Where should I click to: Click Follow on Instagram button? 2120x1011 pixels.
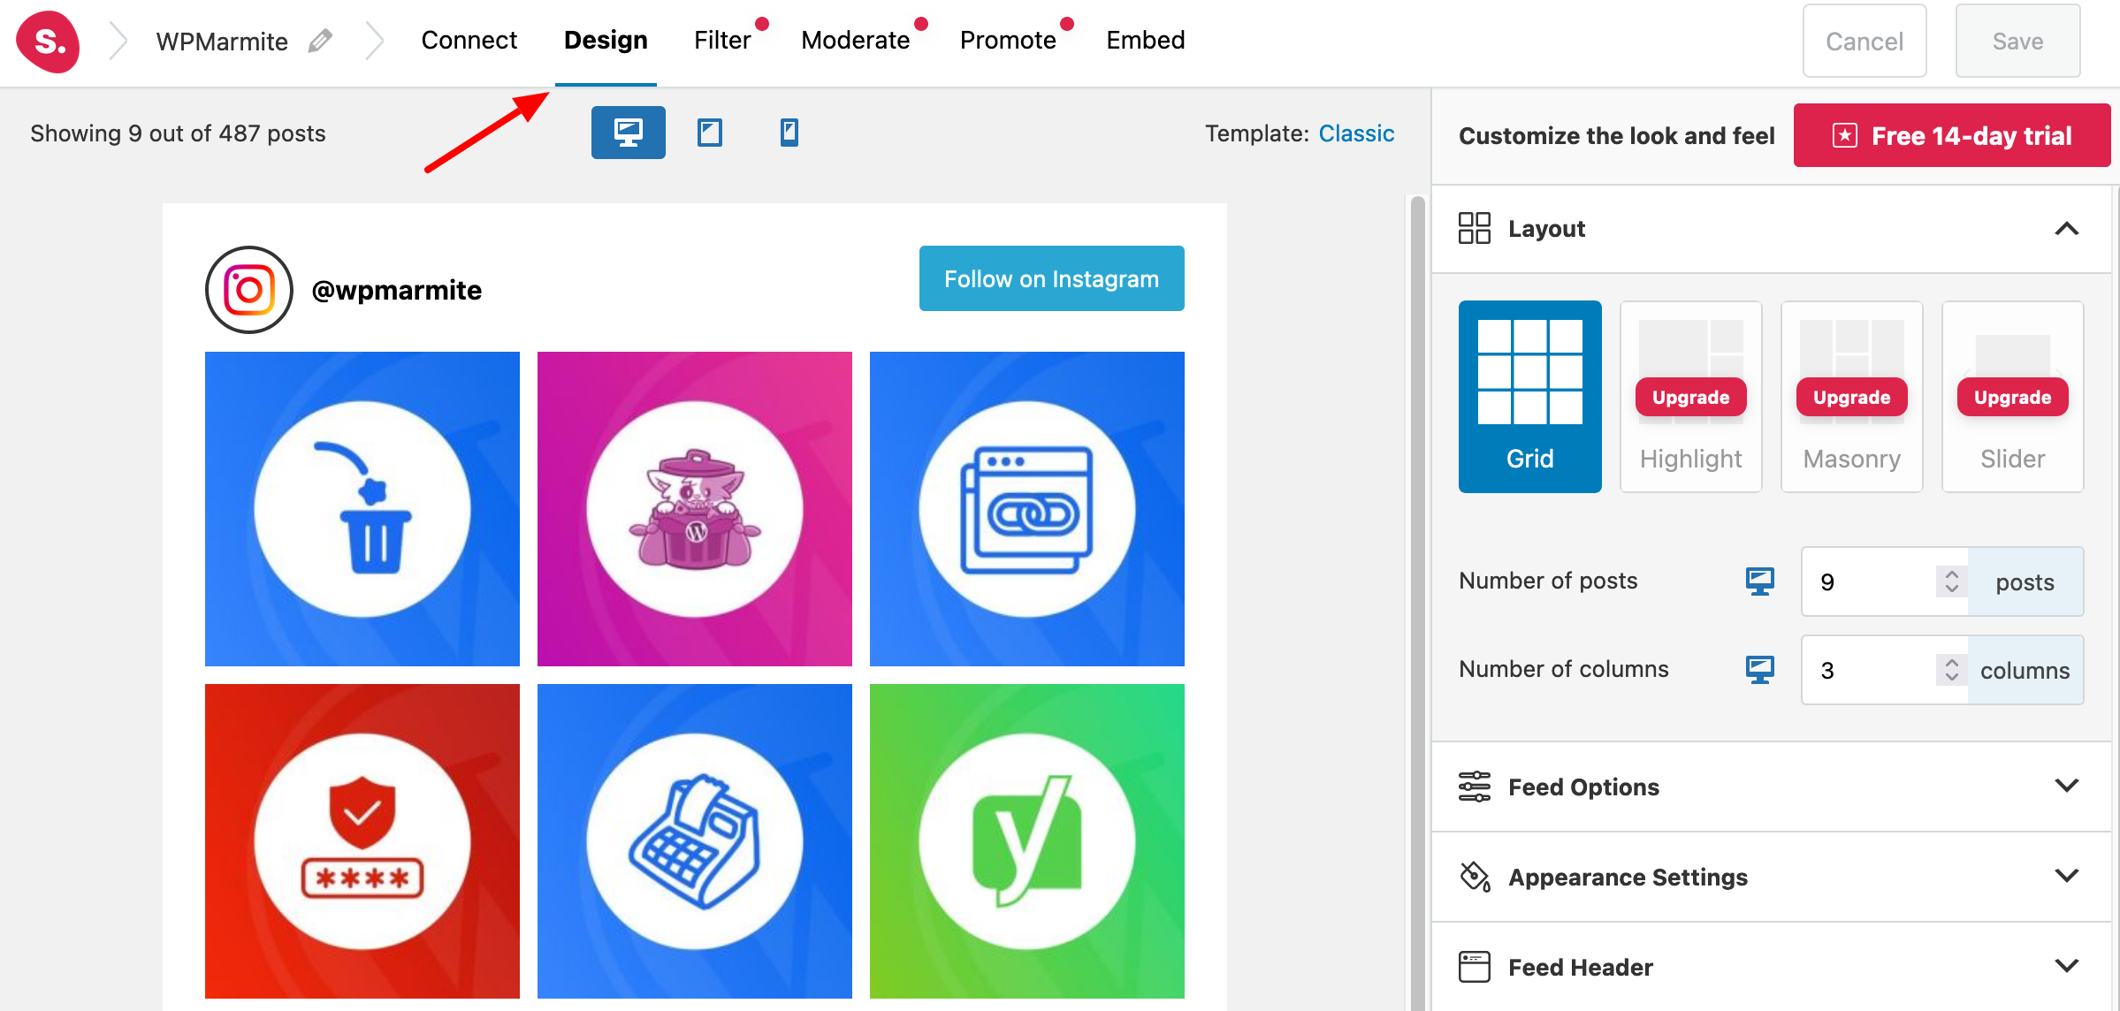pos(1051,278)
